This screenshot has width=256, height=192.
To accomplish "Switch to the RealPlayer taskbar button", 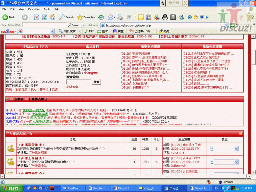I will click(x=73, y=188).
